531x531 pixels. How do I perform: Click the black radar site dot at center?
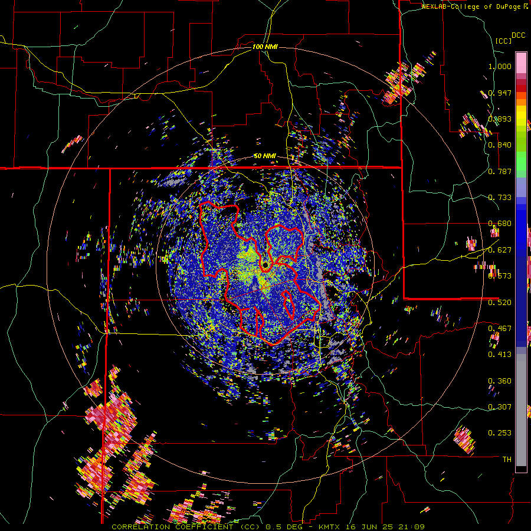[x=265, y=265]
